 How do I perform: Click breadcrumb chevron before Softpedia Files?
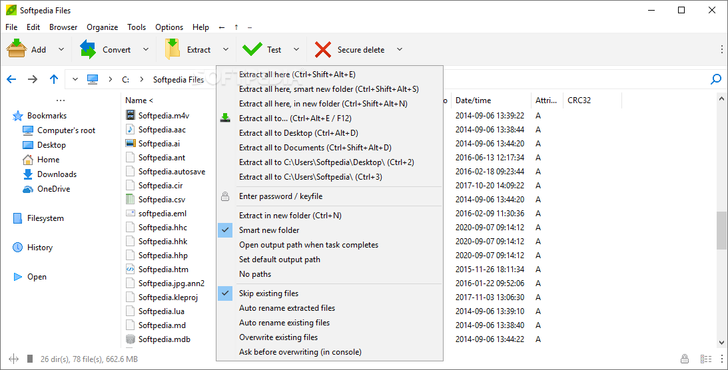pyautogui.click(x=142, y=79)
